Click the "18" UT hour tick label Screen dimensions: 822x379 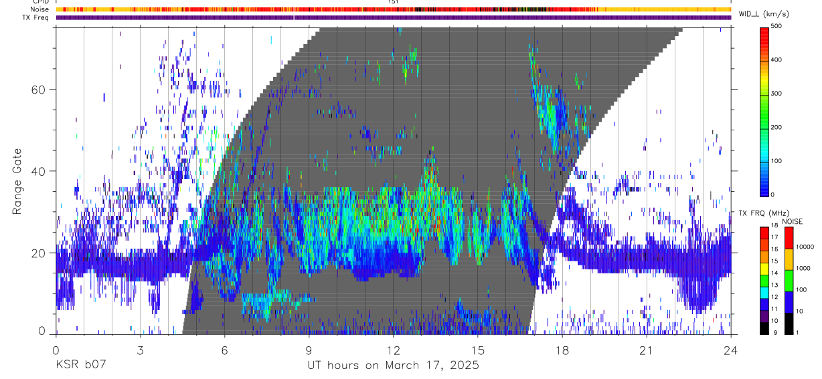(x=562, y=351)
